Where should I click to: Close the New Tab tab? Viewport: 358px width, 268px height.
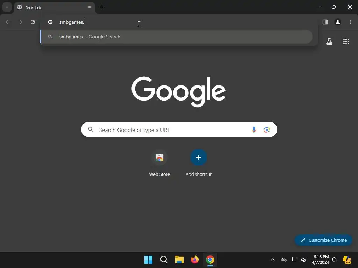coord(89,7)
